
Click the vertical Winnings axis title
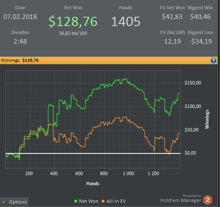207,119
